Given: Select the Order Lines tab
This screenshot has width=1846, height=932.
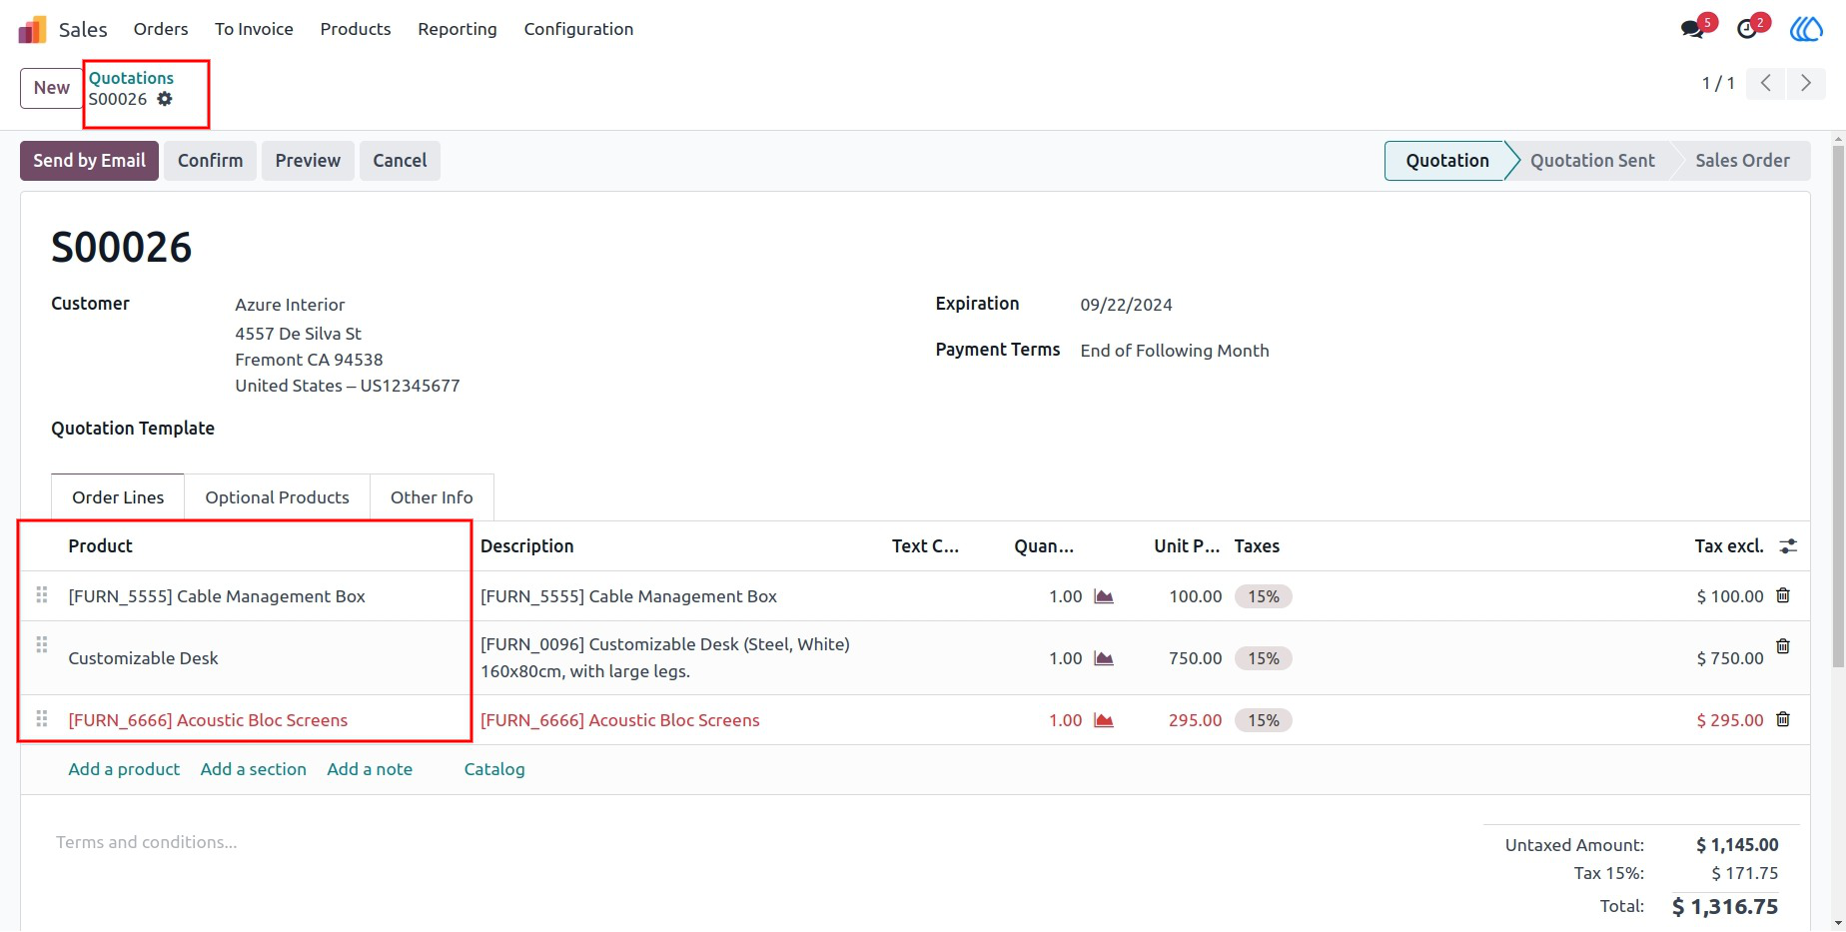Looking at the screenshot, I should [118, 497].
